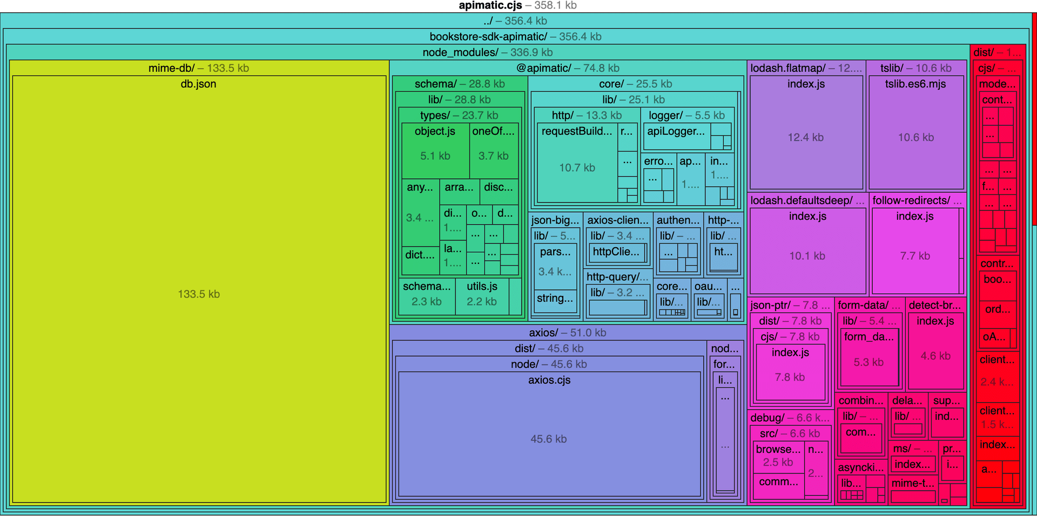Click the apimatic.cjs root title
Image resolution: width=1037 pixels, height=516 pixels.
tap(517, 5)
